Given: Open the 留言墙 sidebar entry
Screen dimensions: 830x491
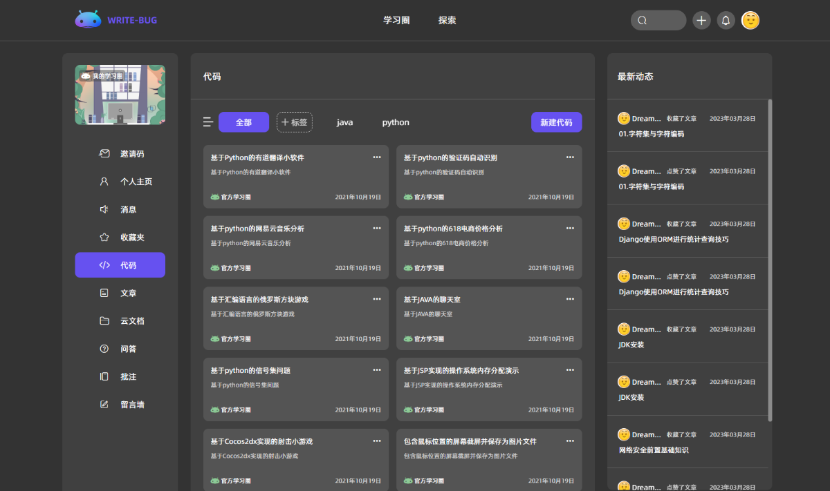Looking at the screenshot, I should click(120, 405).
